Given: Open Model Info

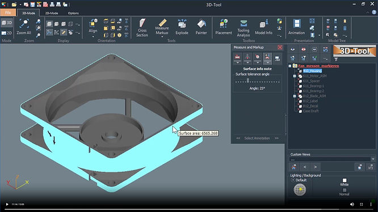Looking at the screenshot, I should pos(263,27).
